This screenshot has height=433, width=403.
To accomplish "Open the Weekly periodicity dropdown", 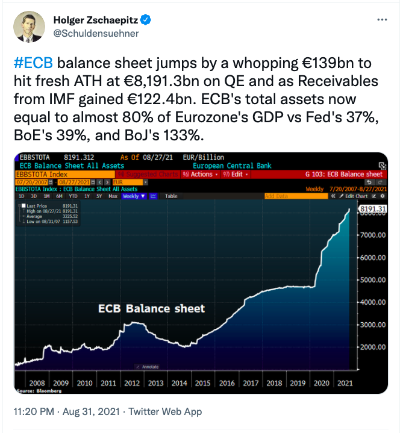I will click(x=133, y=196).
